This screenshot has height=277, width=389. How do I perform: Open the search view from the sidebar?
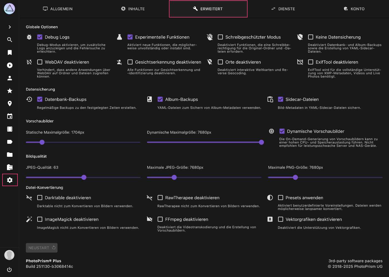pos(9,40)
